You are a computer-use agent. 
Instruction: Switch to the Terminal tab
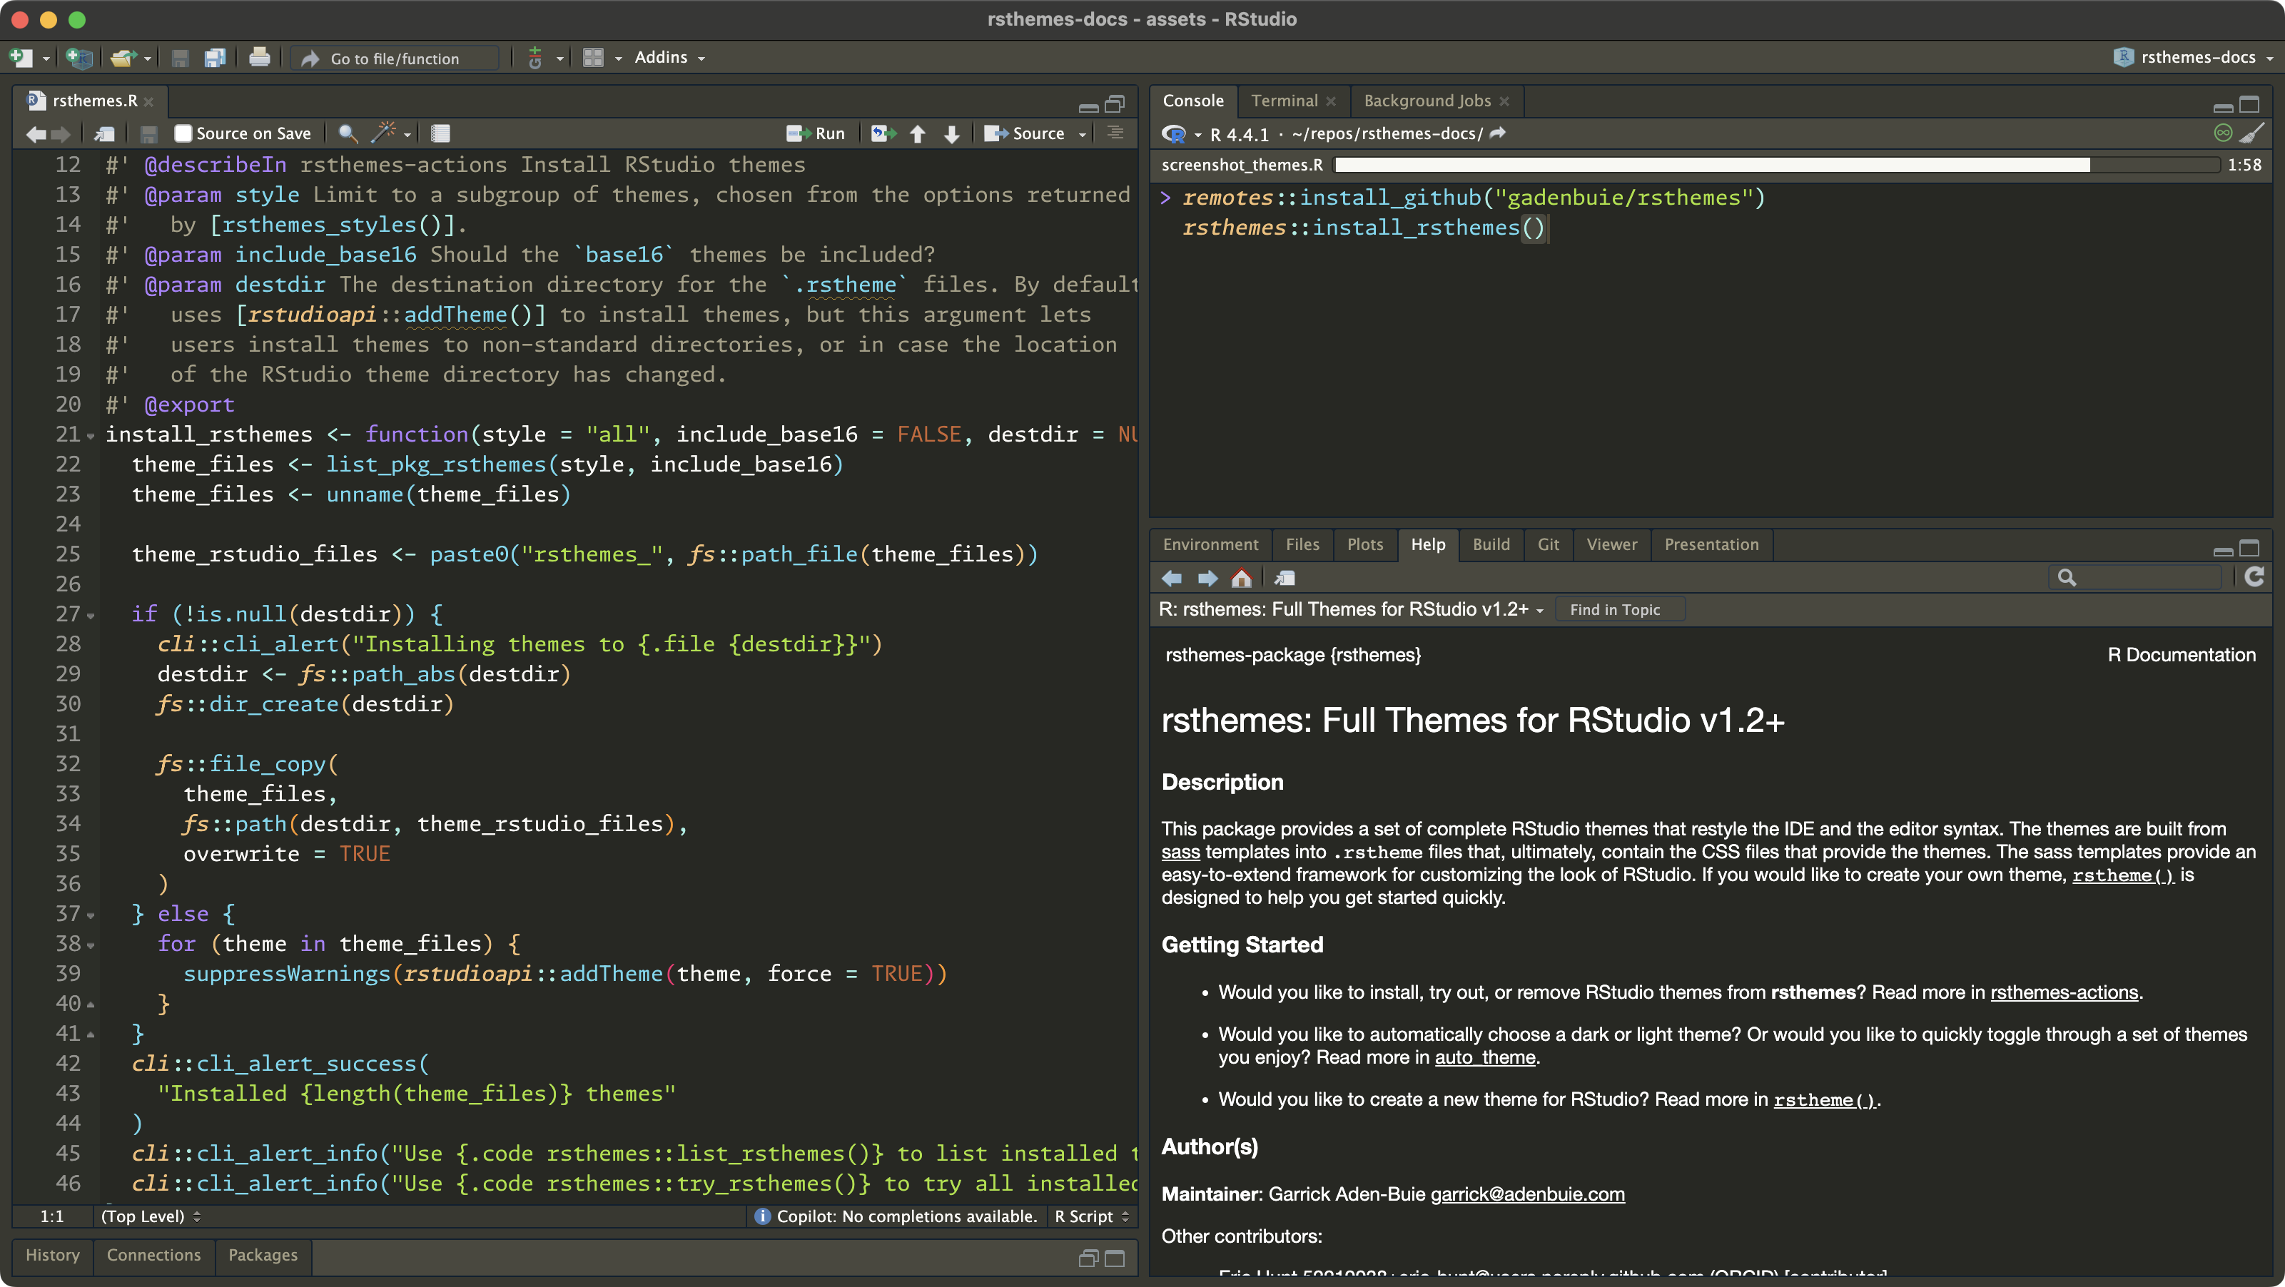click(x=1284, y=101)
